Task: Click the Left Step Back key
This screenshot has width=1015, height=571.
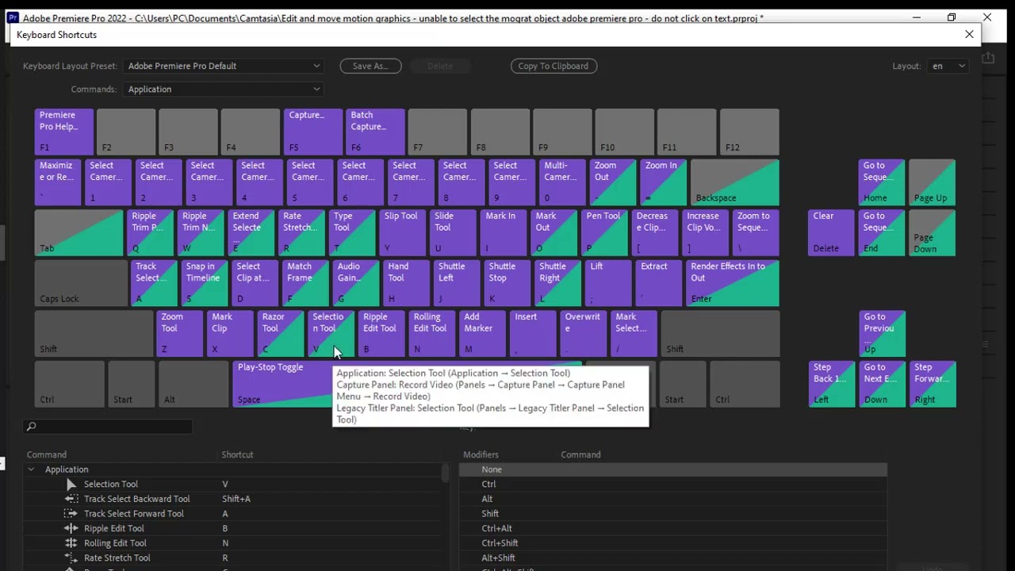Action: click(831, 385)
